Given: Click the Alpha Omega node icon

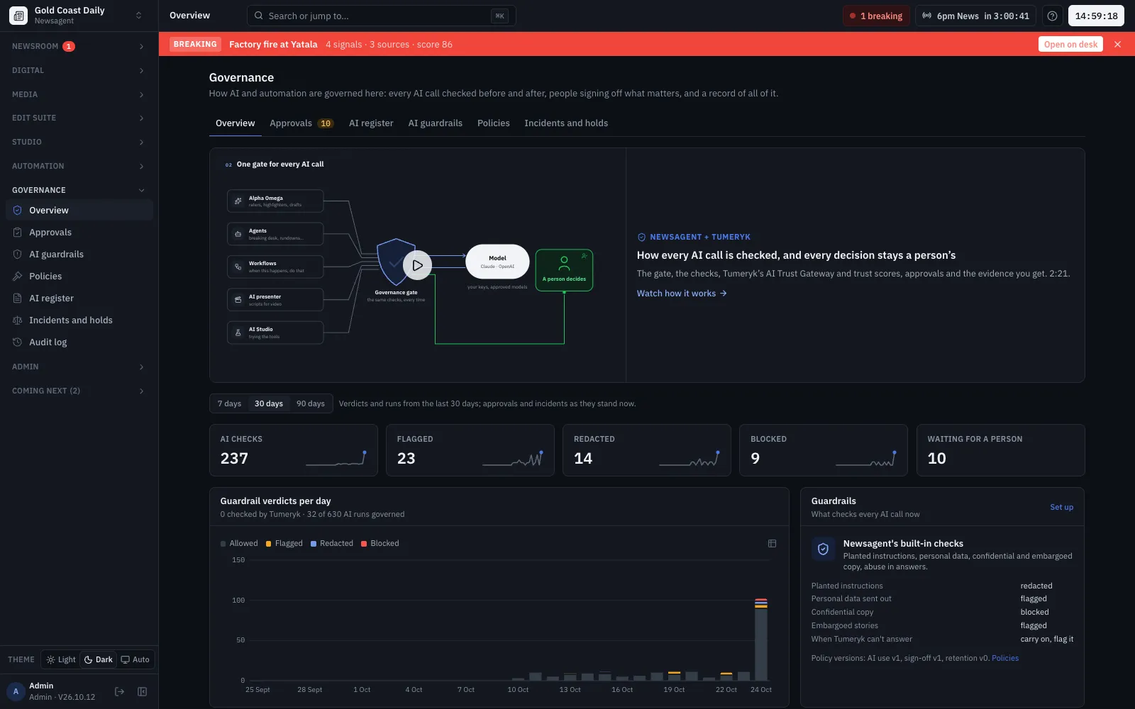Looking at the screenshot, I should pos(238,201).
